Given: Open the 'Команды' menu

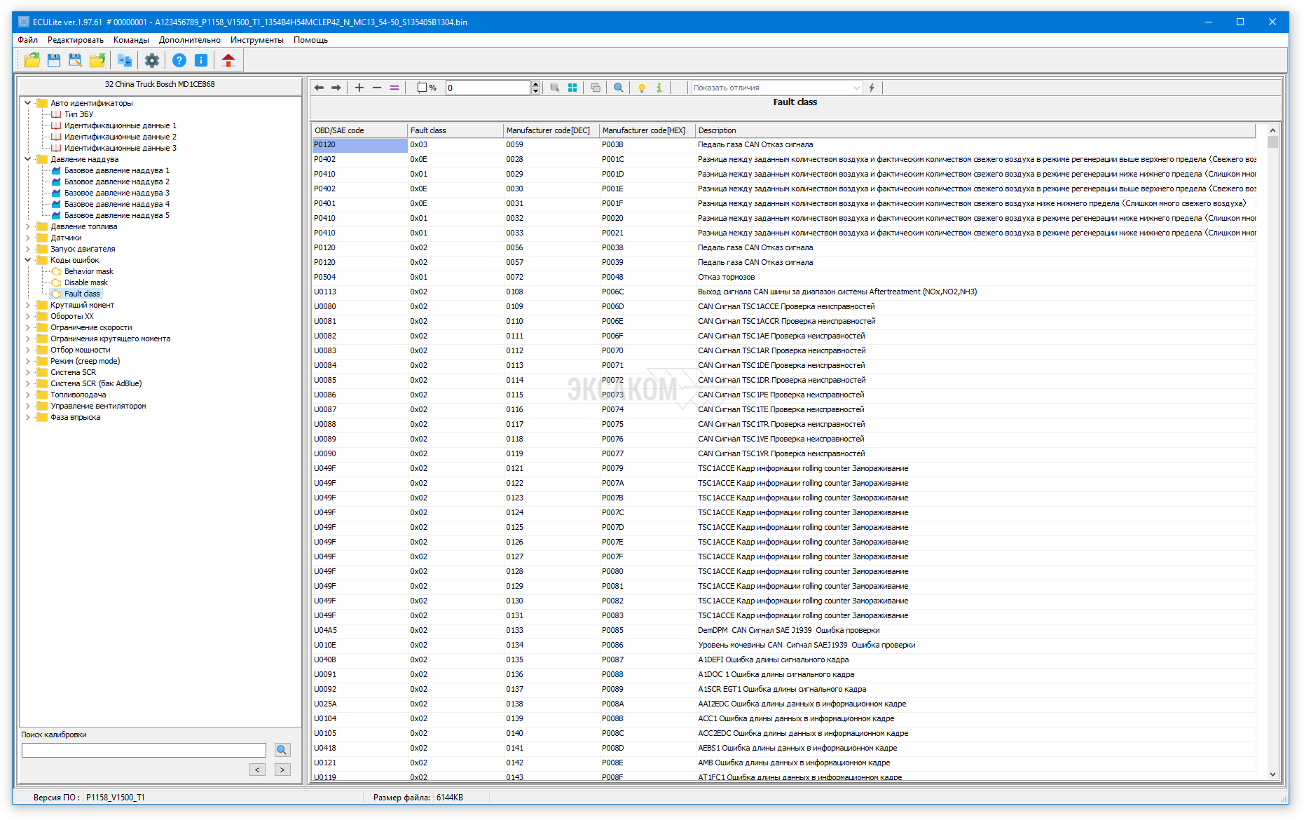Looking at the screenshot, I should (131, 40).
